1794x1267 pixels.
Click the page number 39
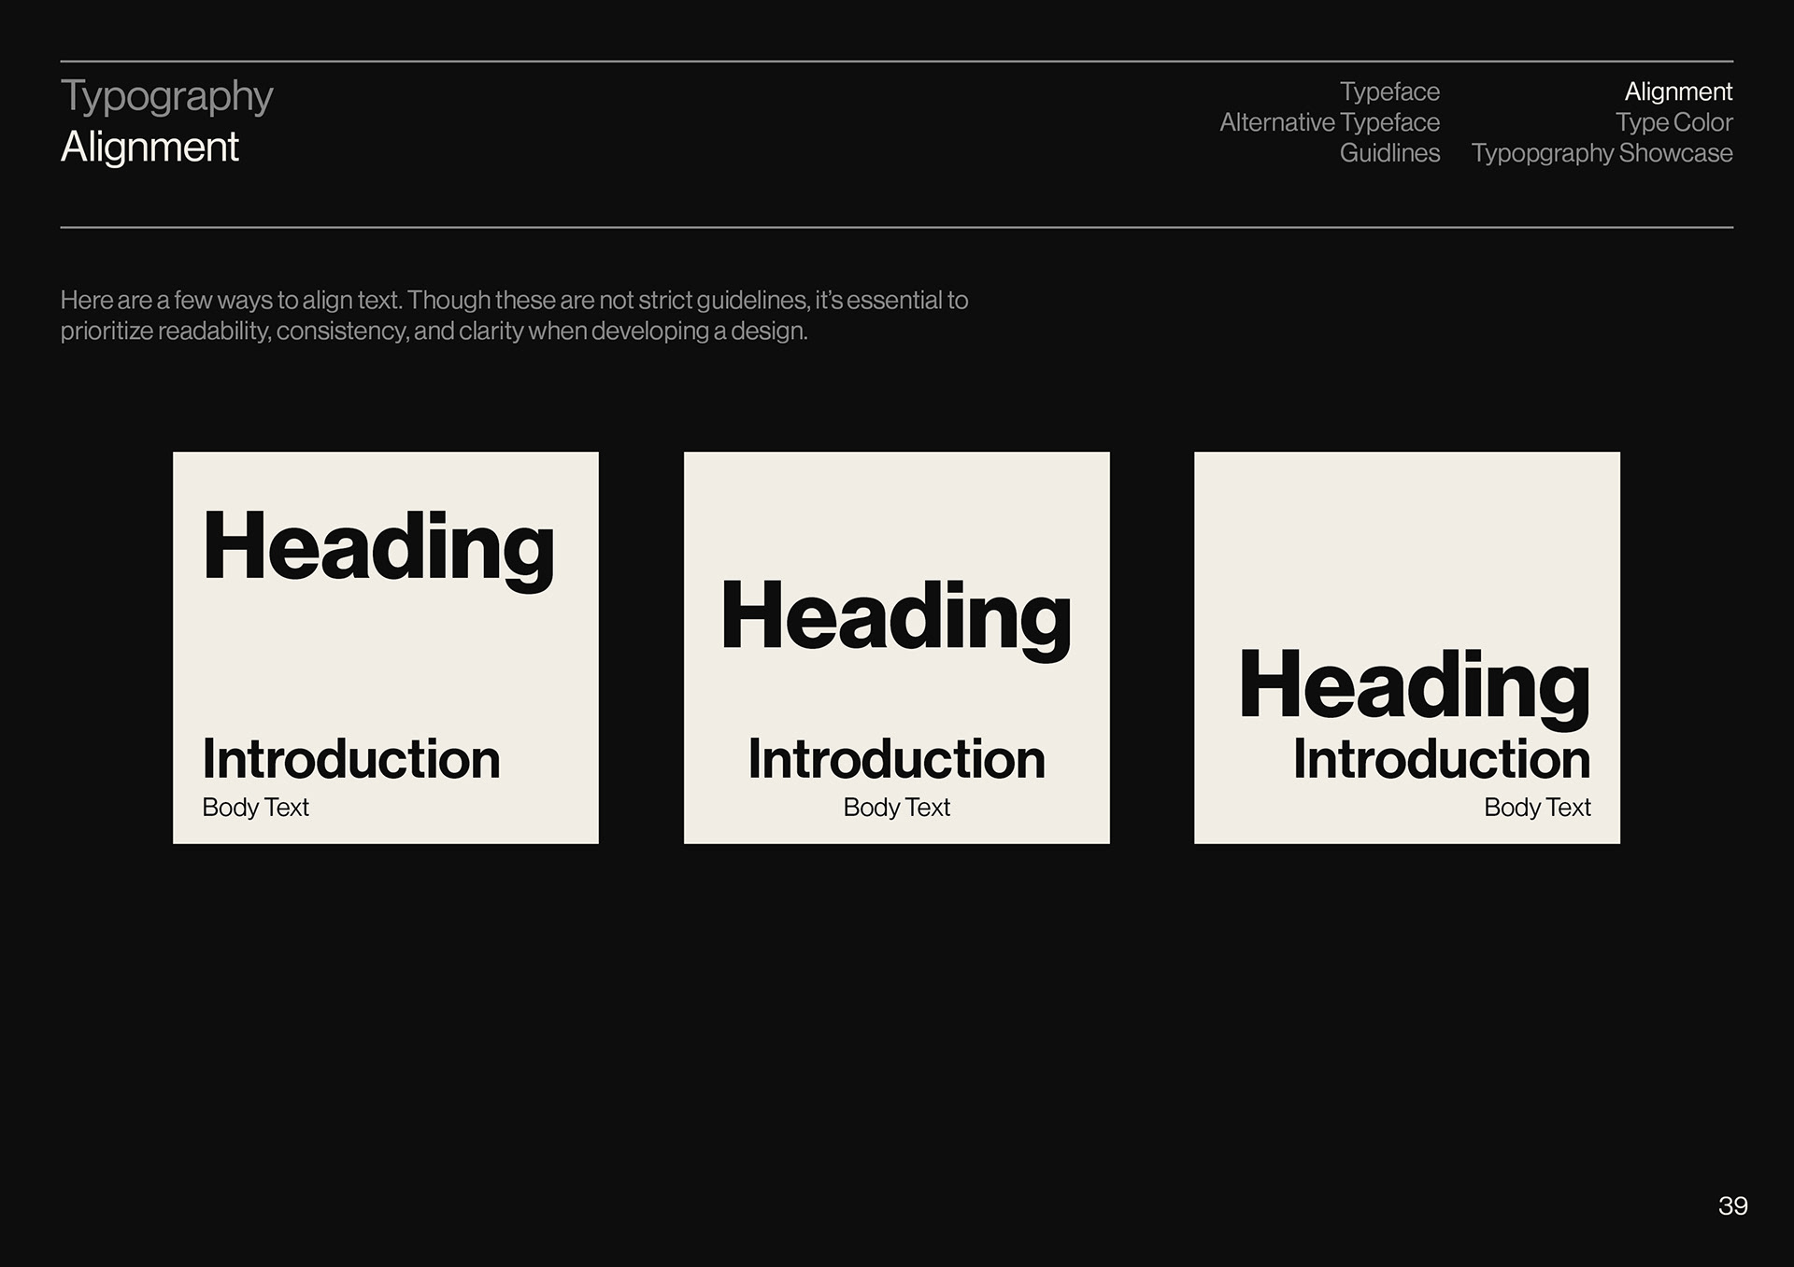pyautogui.click(x=1732, y=1206)
